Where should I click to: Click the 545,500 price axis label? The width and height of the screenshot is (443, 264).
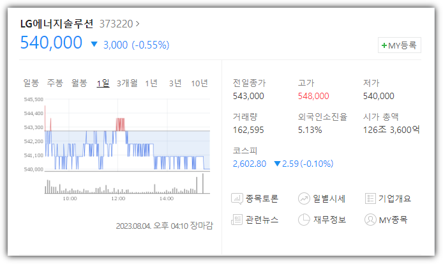click(34, 99)
